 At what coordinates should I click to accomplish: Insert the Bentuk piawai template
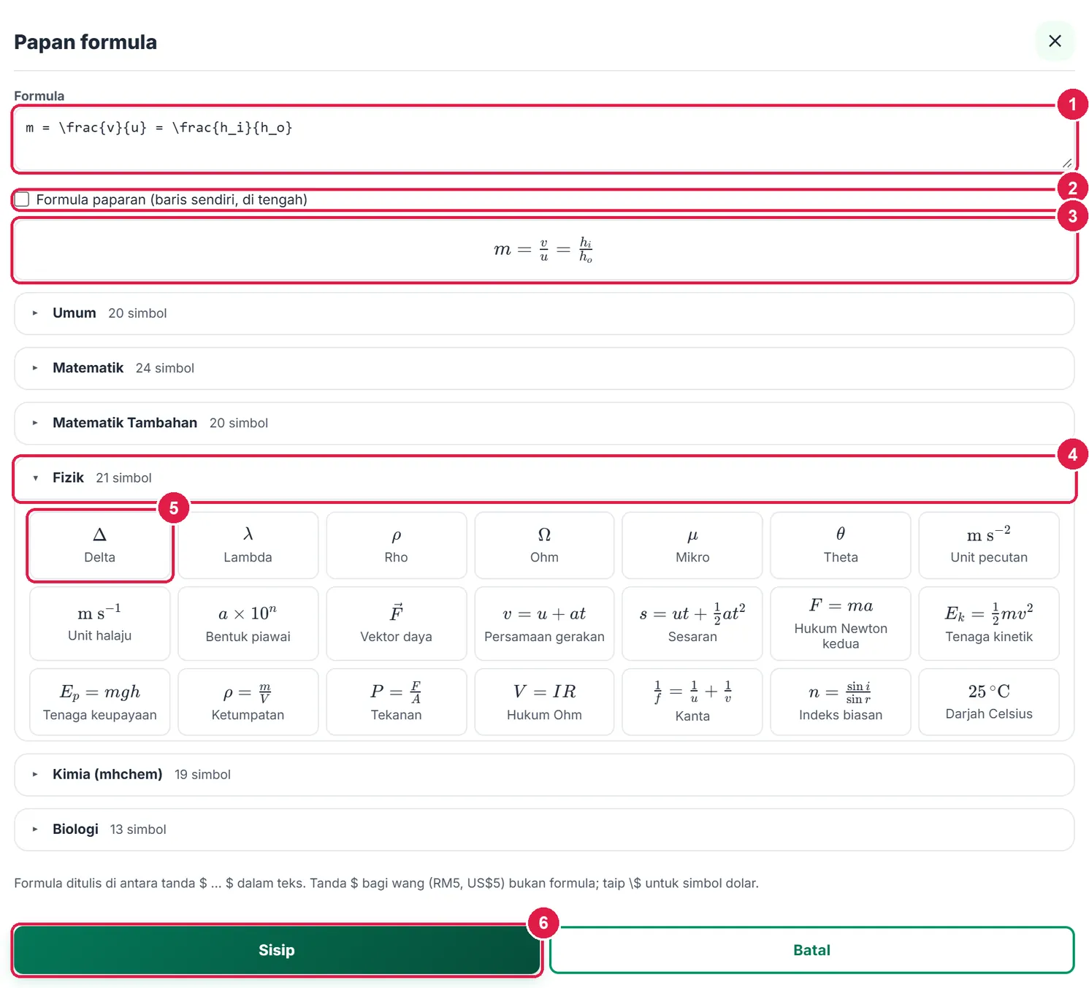248,624
